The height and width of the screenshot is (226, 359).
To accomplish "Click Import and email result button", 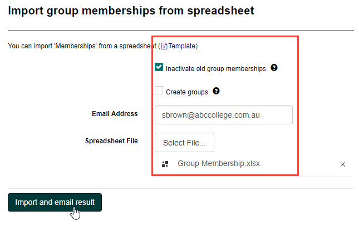I will click(55, 202).
